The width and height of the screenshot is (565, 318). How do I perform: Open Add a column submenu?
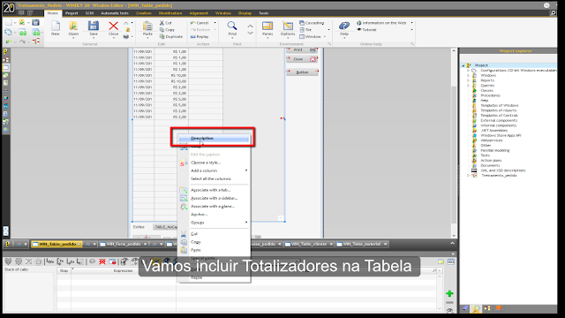click(214, 170)
